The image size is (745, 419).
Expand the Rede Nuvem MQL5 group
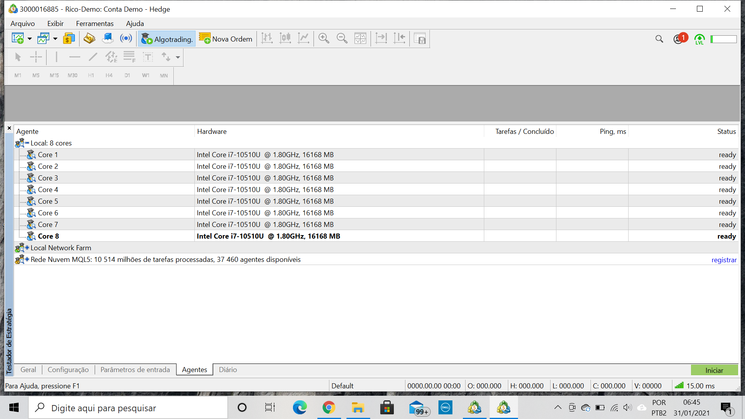[x=27, y=259]
